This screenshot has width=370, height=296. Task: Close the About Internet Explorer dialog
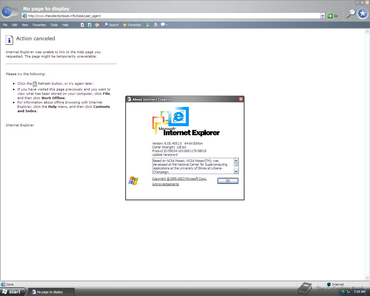coord(241,99)
